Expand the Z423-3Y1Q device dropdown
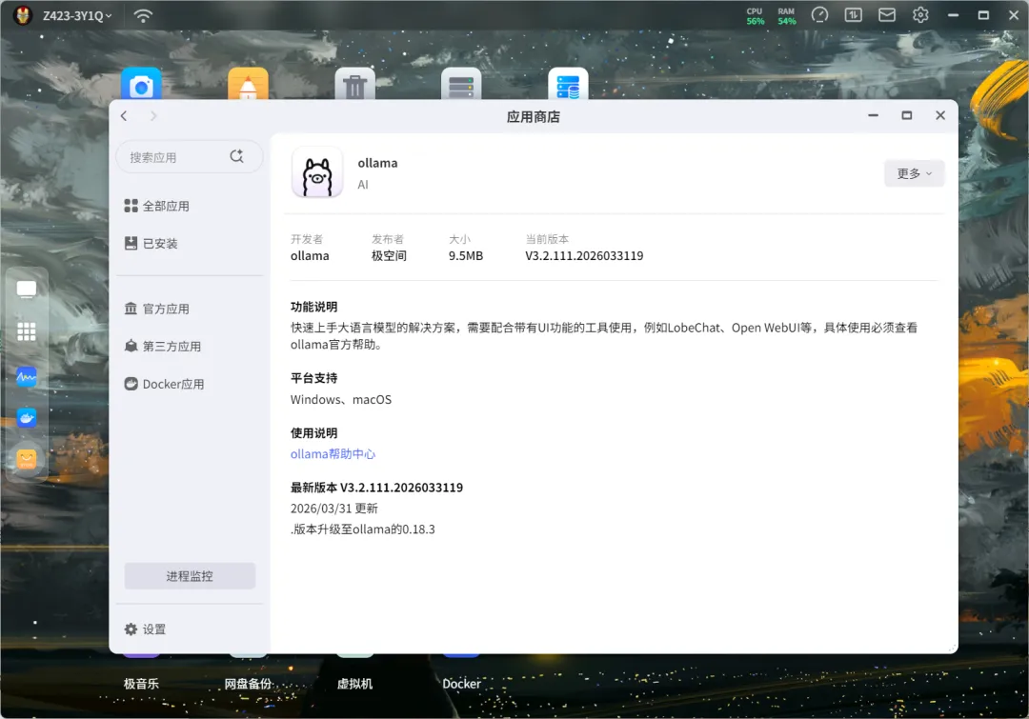Screen dimensions: 1029x719 click(x=77, y=16)
